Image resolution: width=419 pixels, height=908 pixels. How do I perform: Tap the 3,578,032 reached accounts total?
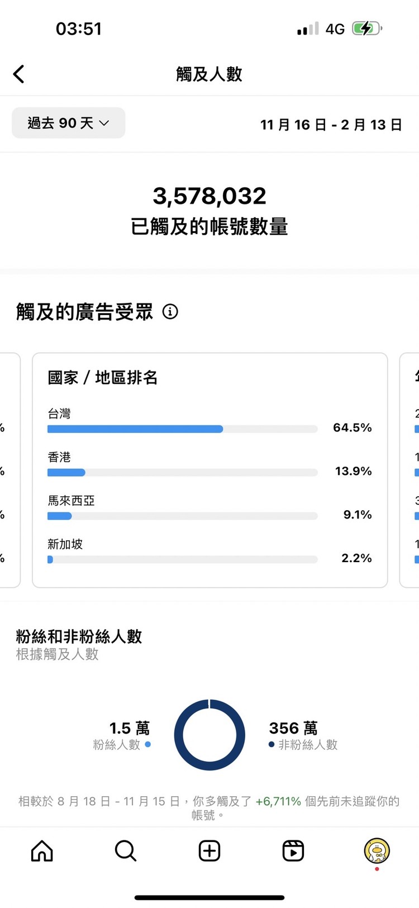tap(209, 196)
